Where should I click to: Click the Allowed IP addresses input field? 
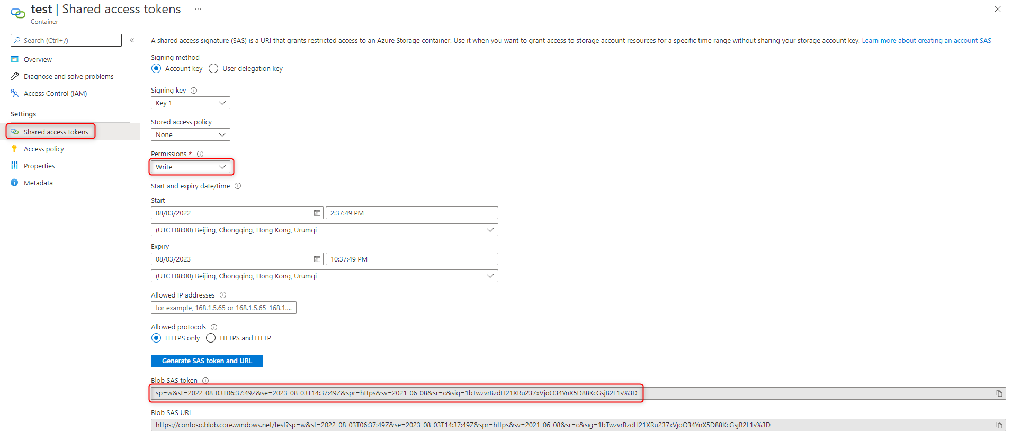tap(223, 308)
